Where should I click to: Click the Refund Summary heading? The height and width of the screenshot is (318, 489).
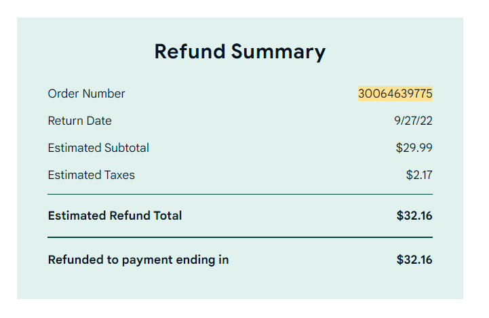tap(240, 52)
